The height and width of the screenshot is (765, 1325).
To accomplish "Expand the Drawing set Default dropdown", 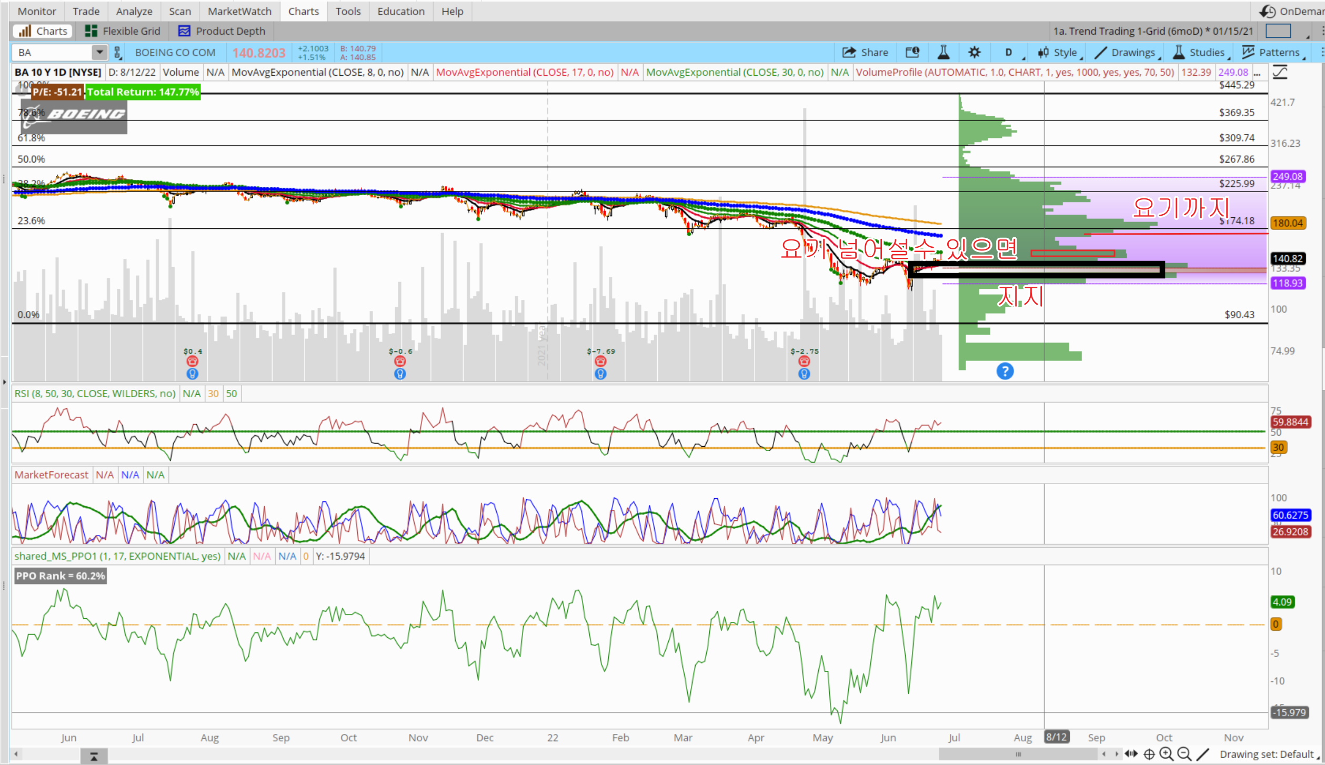I will click(x=1268, y=754).
